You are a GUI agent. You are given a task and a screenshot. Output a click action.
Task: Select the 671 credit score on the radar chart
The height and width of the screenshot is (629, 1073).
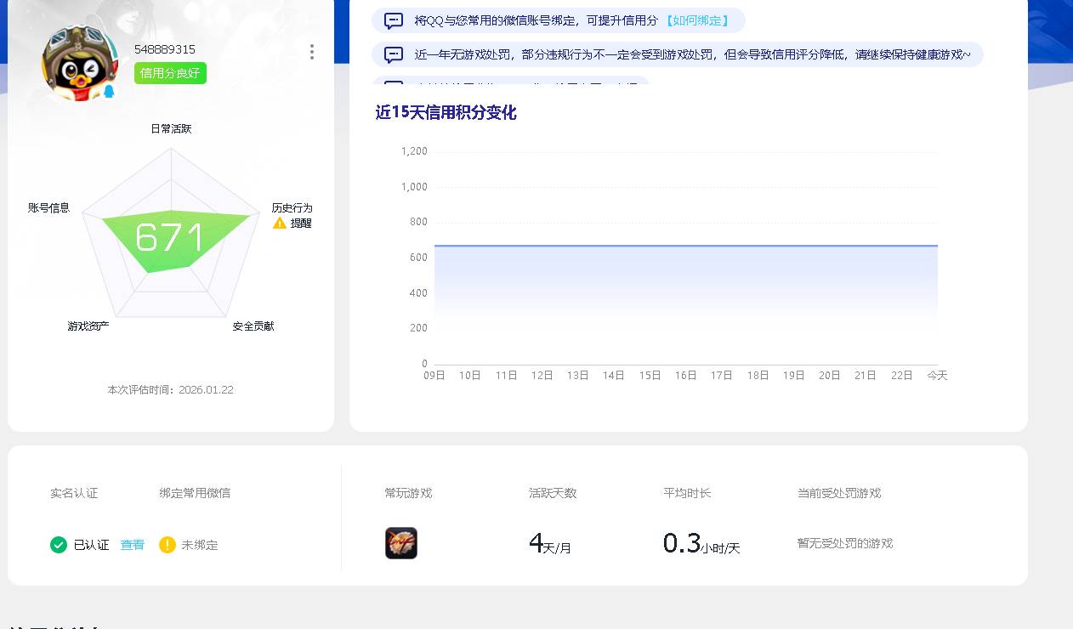(171, 237)
